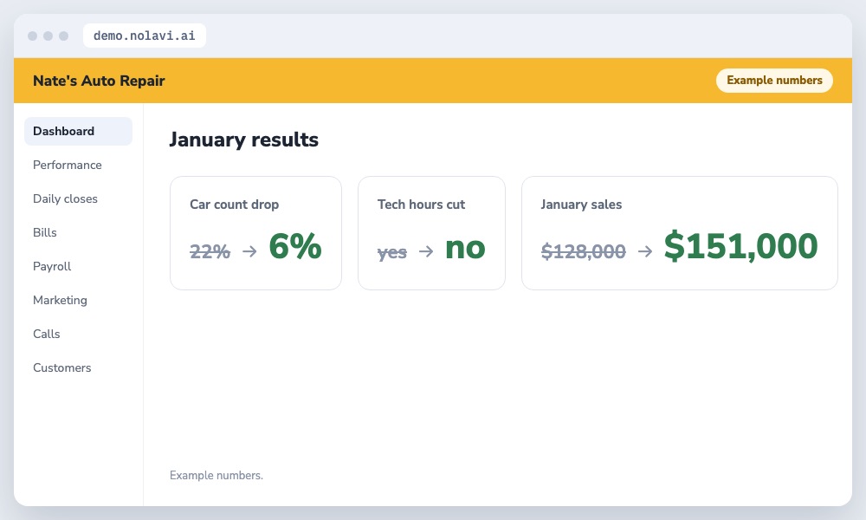
Task: Click the struck-through 'yes' value
Action: click(392, 252)
